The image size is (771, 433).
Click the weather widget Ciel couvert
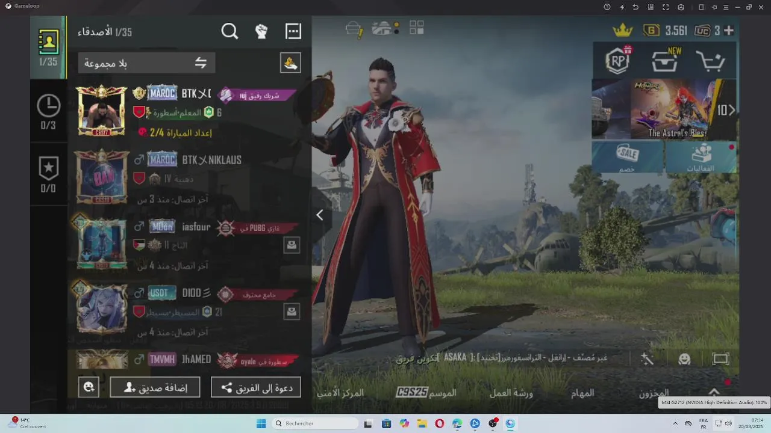pos(27,423)
